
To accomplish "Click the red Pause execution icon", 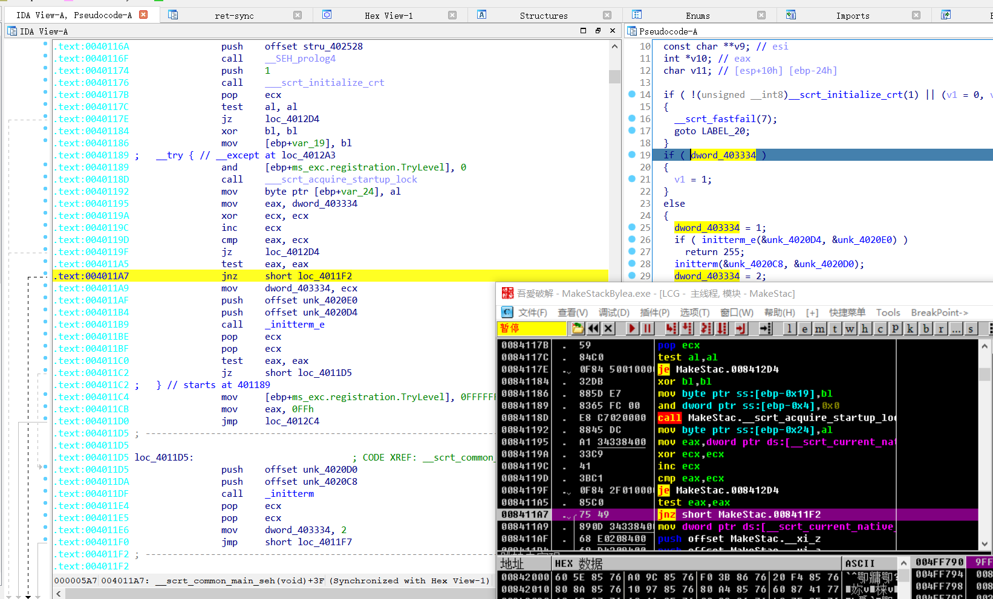I will (x=648, y=328).
